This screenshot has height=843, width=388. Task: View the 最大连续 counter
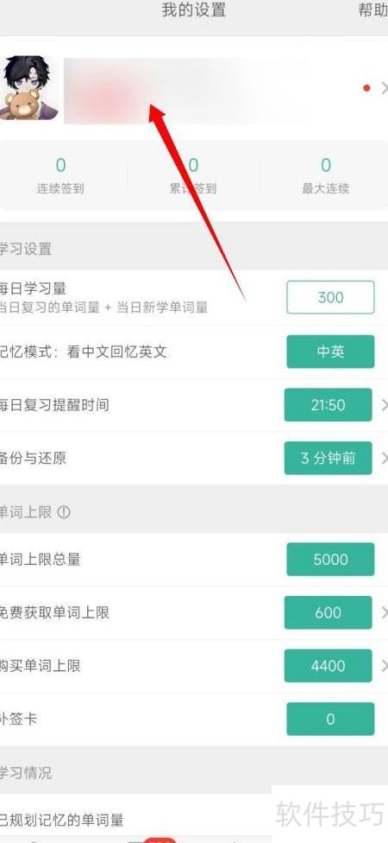point(325,175)
